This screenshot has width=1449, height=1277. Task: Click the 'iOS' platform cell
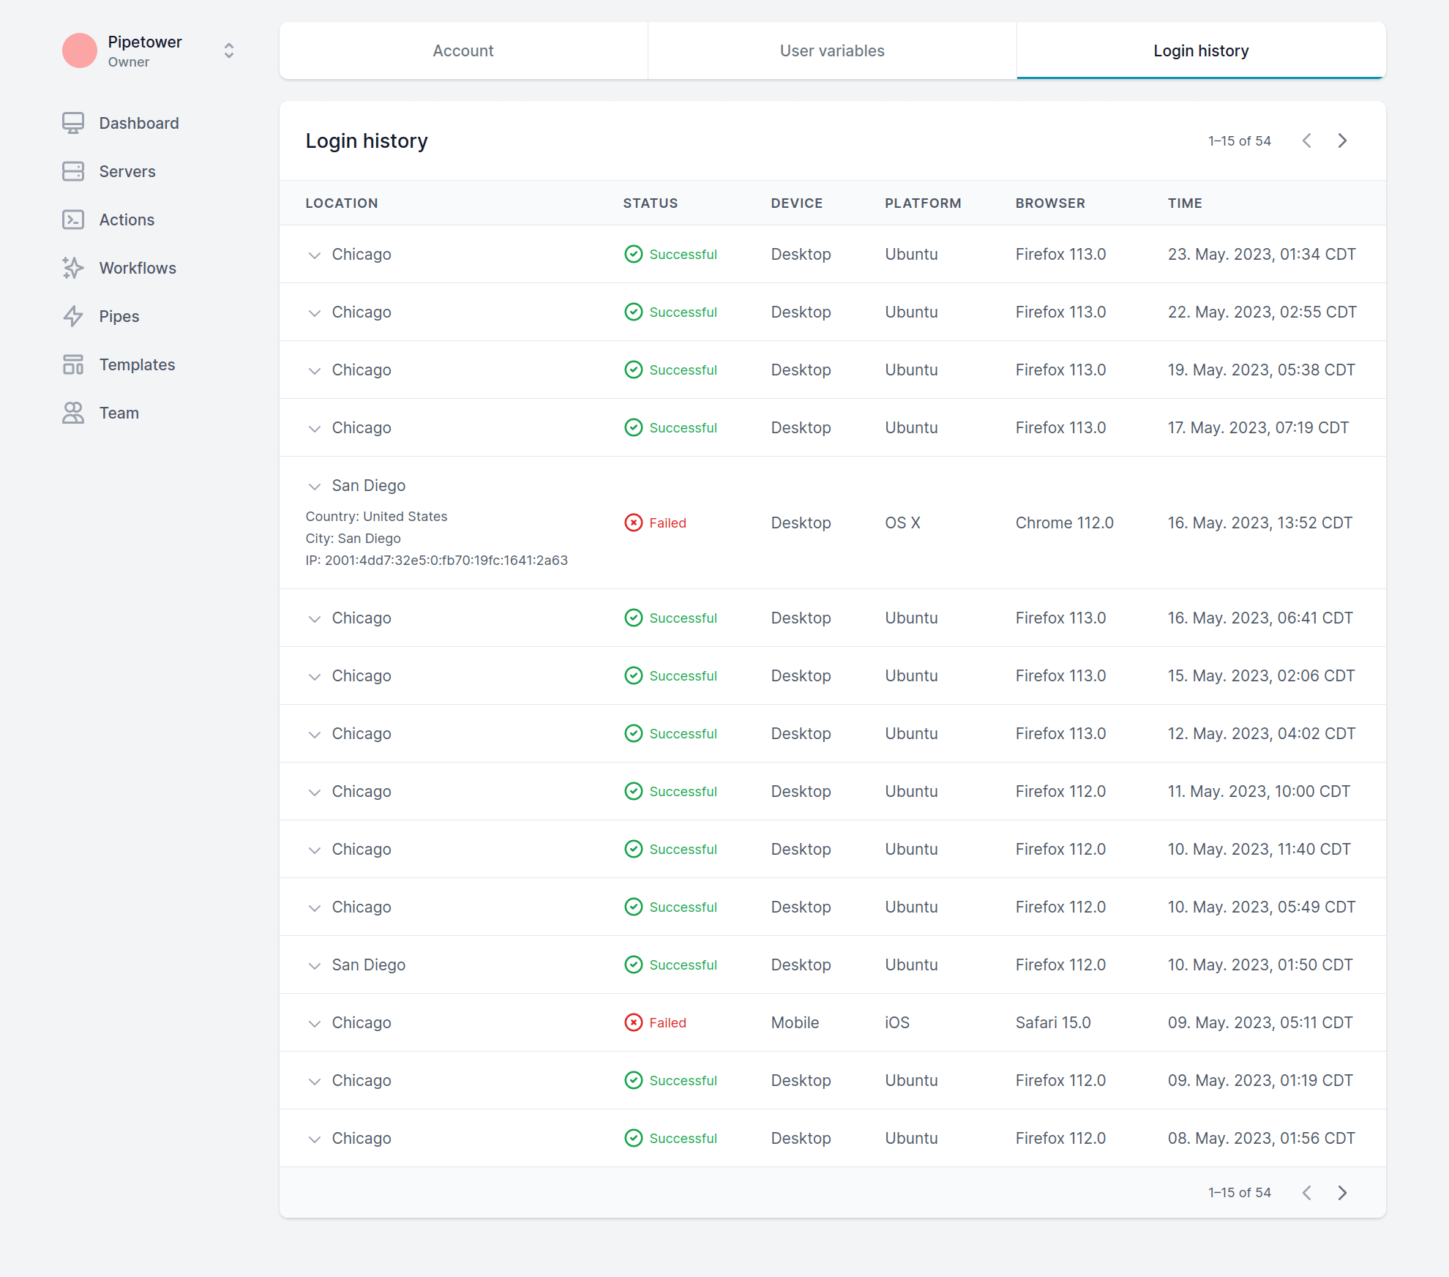pyautogui.click(x=897, y=1022)
